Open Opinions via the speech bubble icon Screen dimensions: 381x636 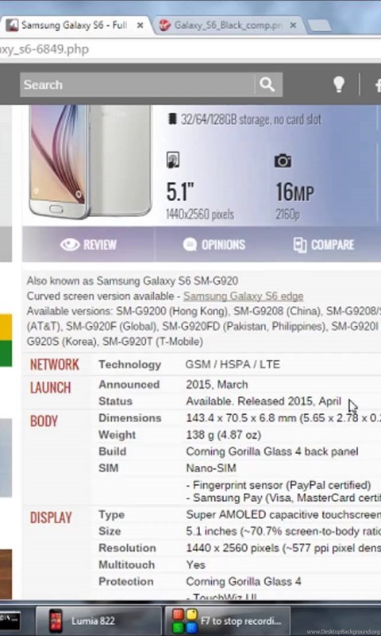190,245
